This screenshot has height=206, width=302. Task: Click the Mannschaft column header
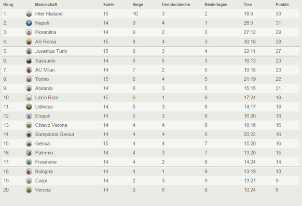tap(46, 5)
